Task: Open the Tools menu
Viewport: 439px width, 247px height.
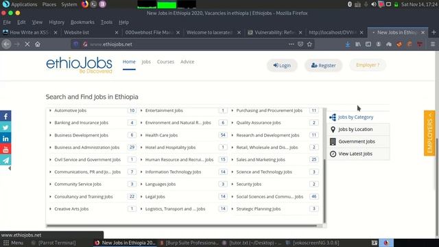Action: pos(106,22)
